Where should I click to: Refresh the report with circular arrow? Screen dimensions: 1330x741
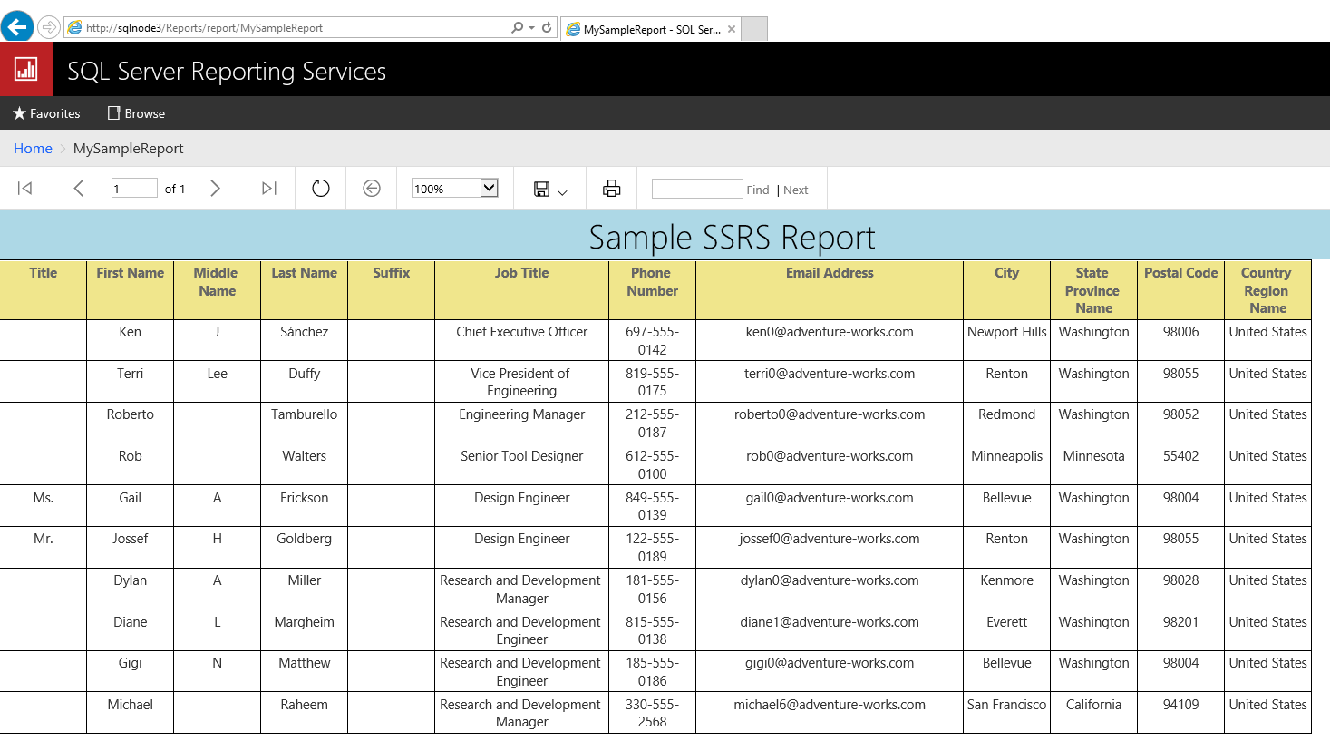(x=321, y=189)
